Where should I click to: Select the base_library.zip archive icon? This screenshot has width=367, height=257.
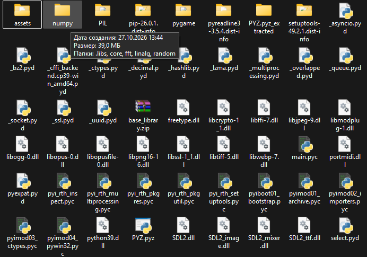tap(143, 107)
